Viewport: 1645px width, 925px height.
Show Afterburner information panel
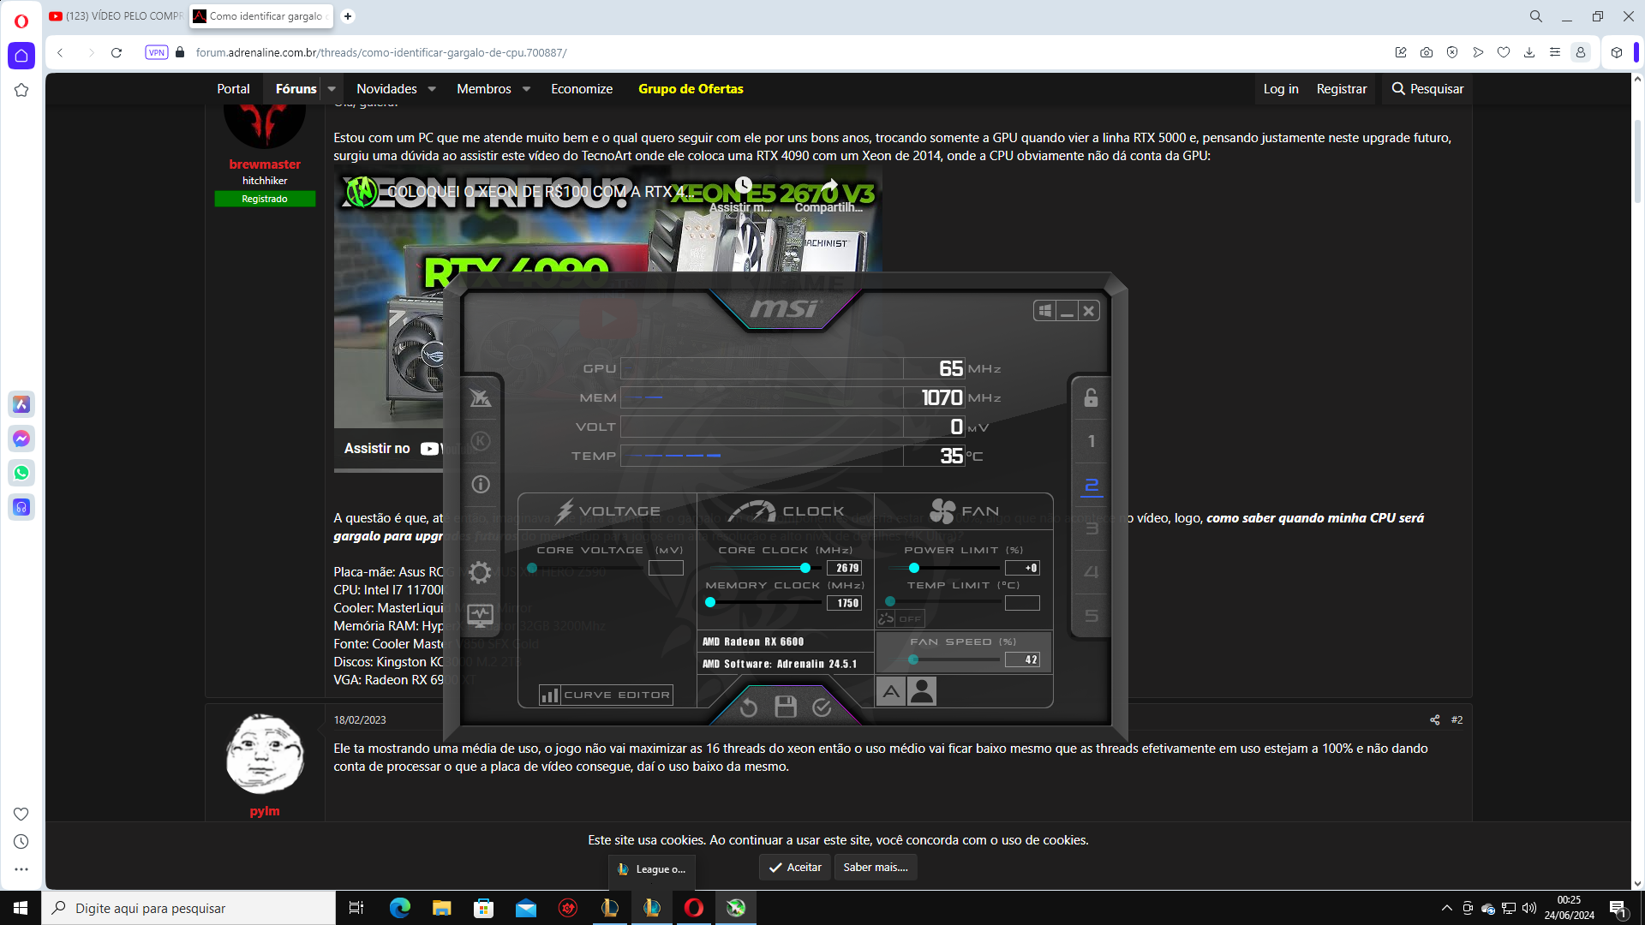tap(481, 485)
